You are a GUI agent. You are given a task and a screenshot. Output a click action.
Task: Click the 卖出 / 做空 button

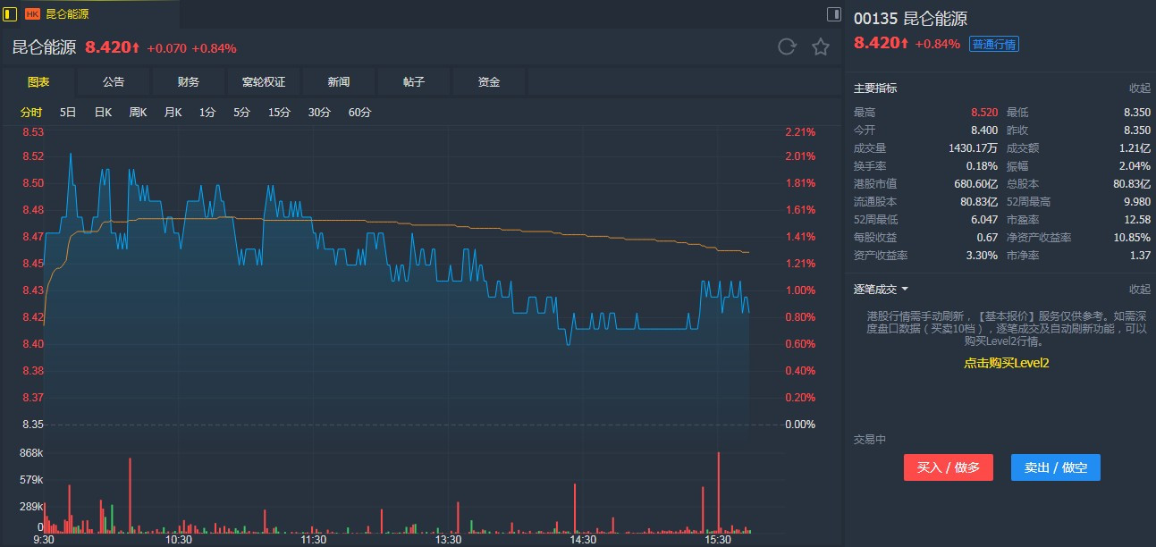(1056, 467)
